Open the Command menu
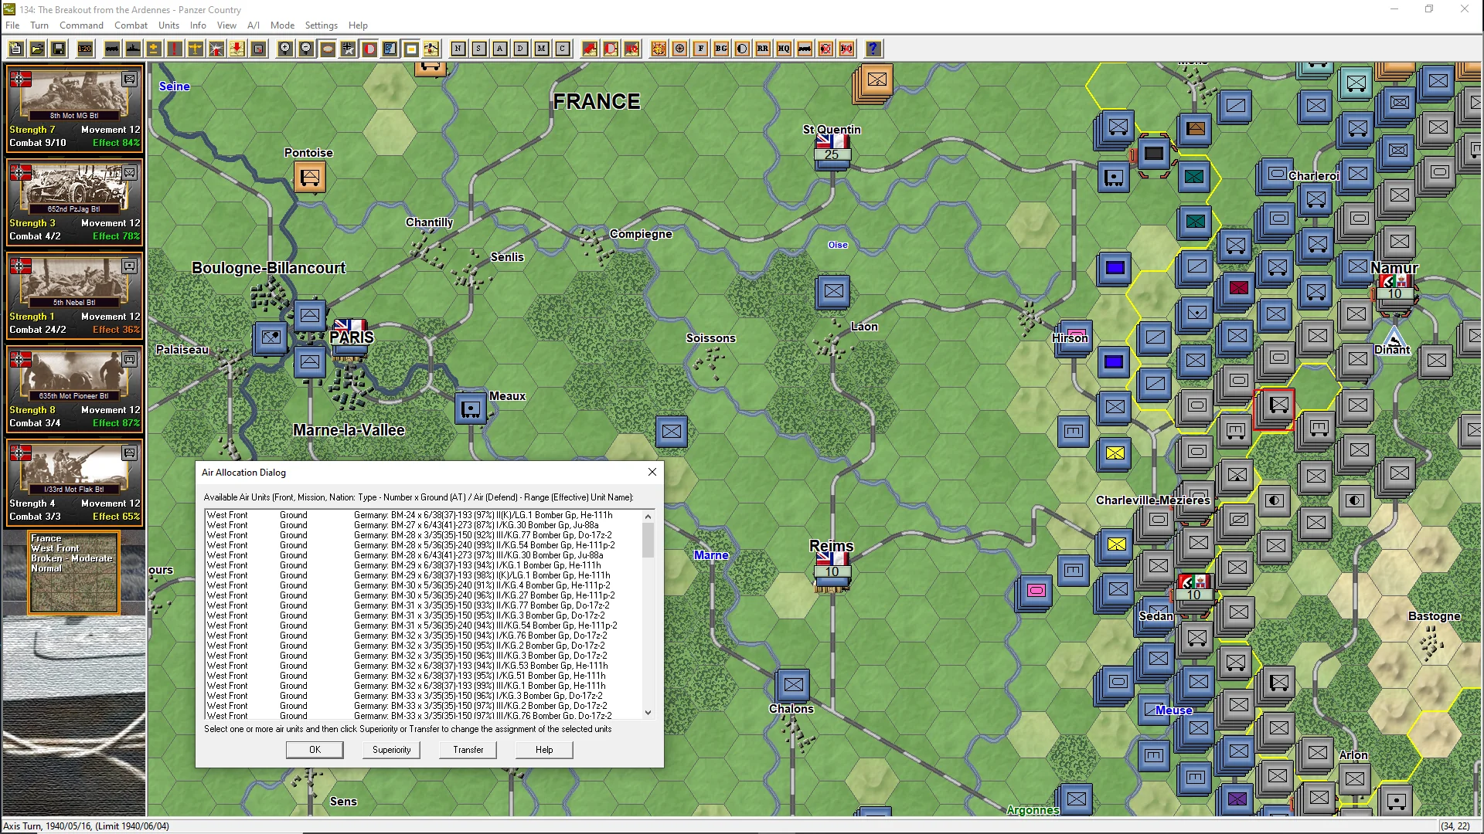This screenshot has width=1484, height=834. point(81,25)
